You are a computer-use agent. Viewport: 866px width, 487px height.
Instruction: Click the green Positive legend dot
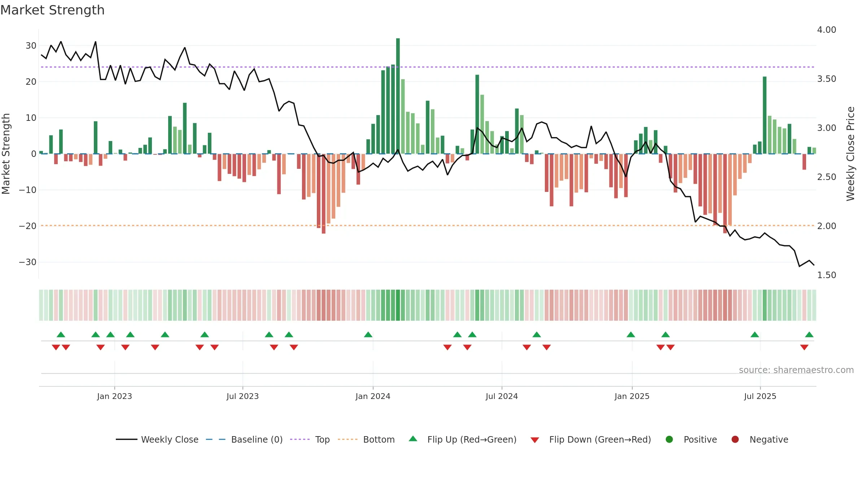[669, 439]
